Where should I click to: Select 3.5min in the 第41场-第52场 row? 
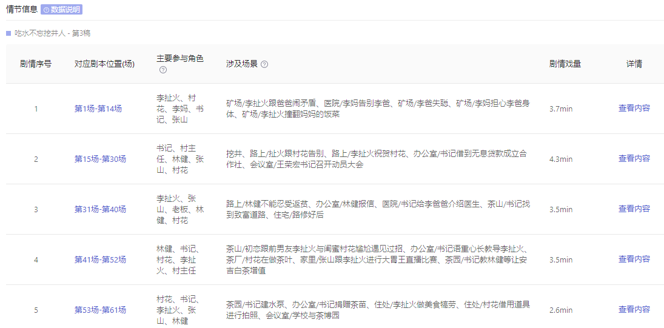(561, 259)
